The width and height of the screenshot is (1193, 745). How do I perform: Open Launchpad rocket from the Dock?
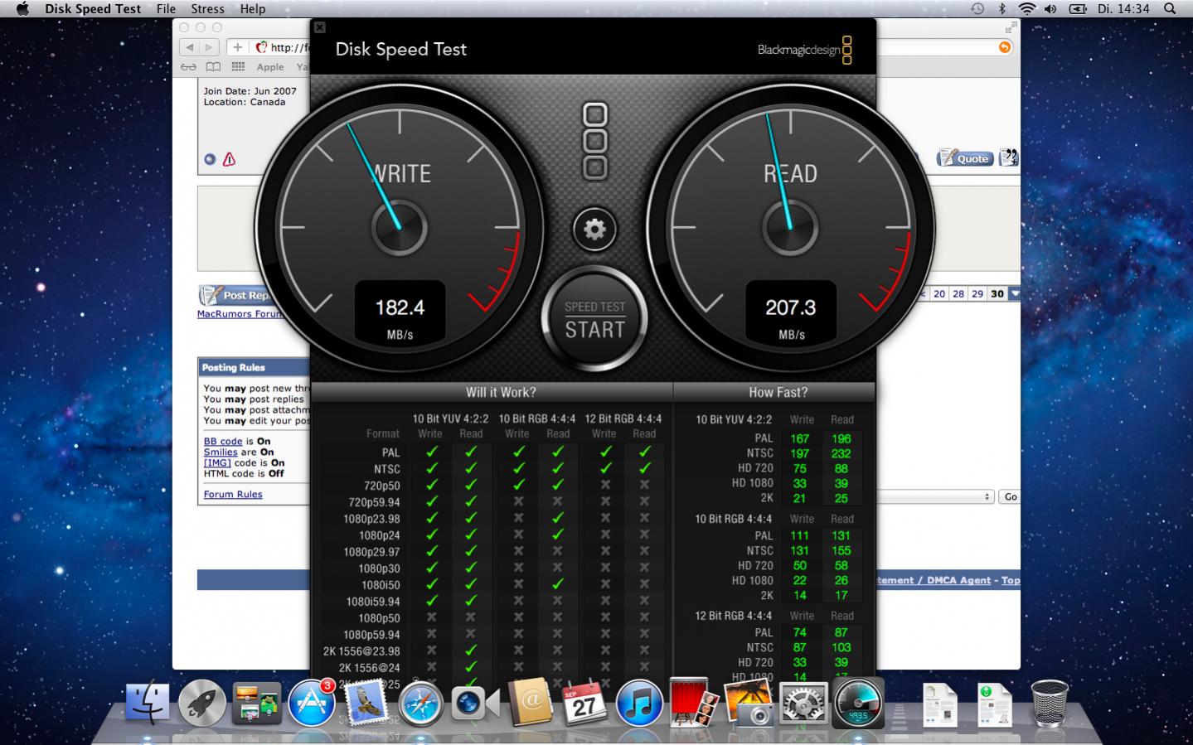pos(202,704)
